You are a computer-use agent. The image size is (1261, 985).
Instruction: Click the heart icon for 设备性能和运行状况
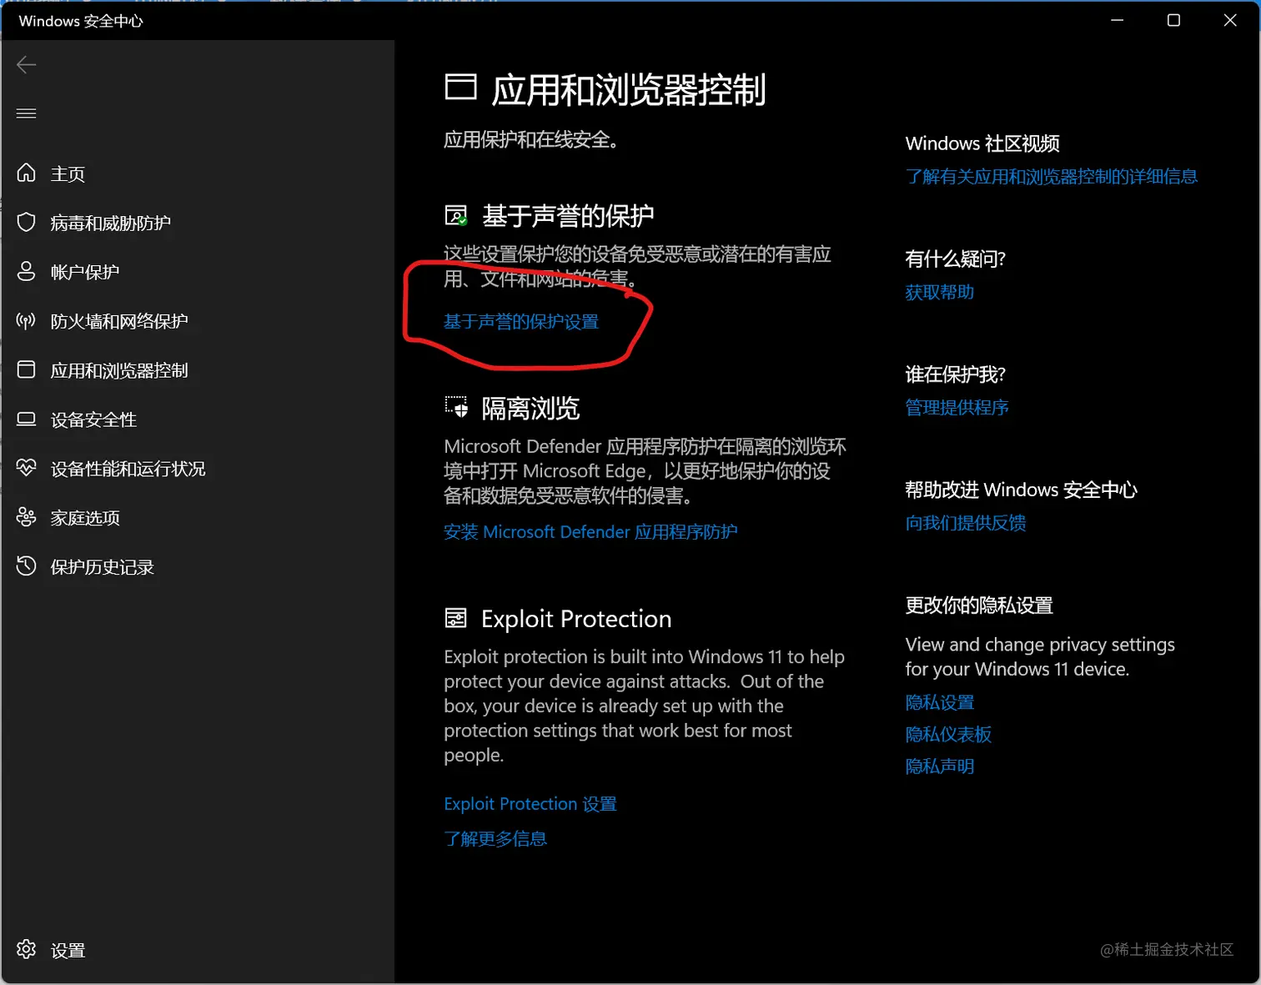(27, 467)
